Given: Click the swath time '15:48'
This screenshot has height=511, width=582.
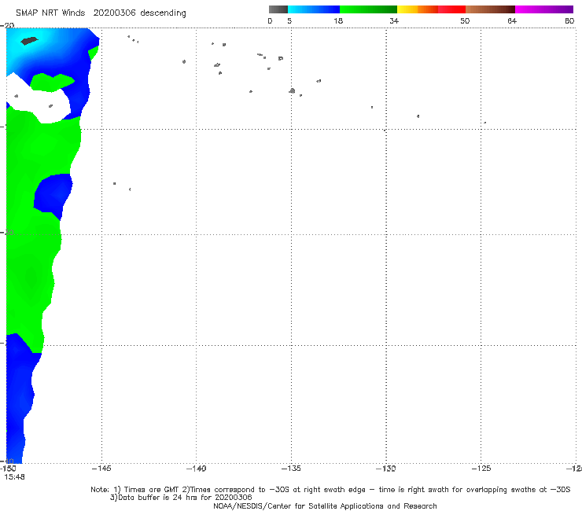Looking at the screenshot, I should 14,477.
